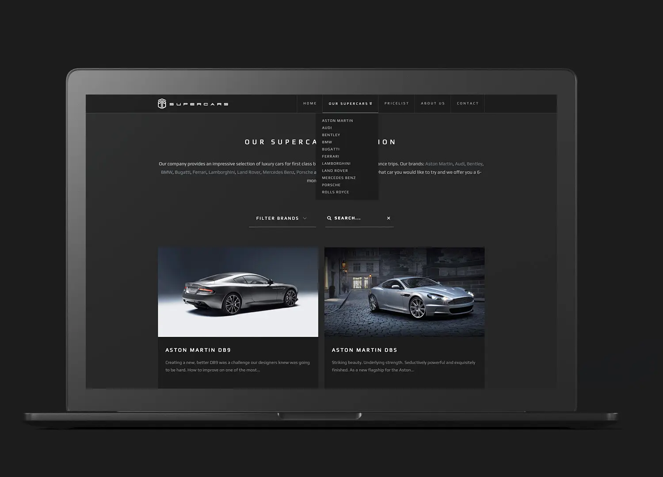663x477 pixels.
Task: Follow the Land Rover link in description paragraph
Action: 249,172
